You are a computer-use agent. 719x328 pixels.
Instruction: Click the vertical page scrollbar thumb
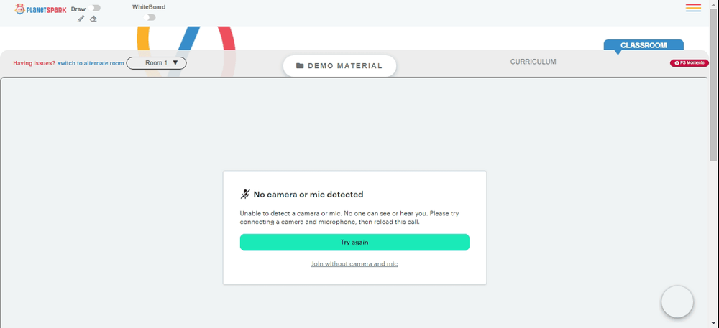tap(713, 85)
